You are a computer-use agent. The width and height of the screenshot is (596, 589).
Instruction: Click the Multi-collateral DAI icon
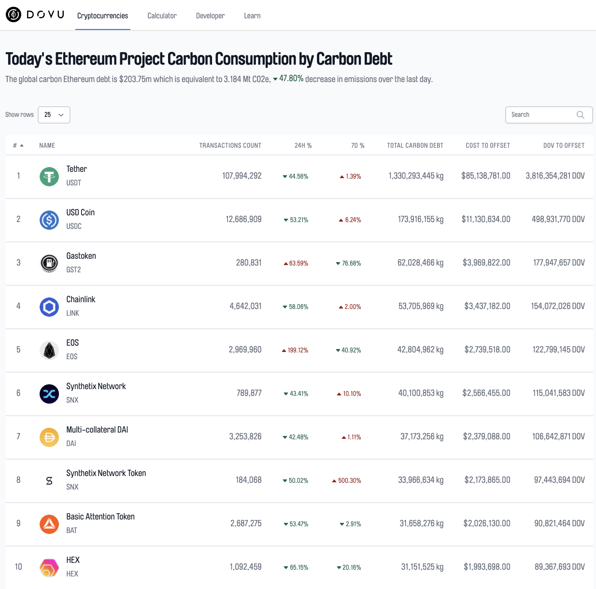49,437
